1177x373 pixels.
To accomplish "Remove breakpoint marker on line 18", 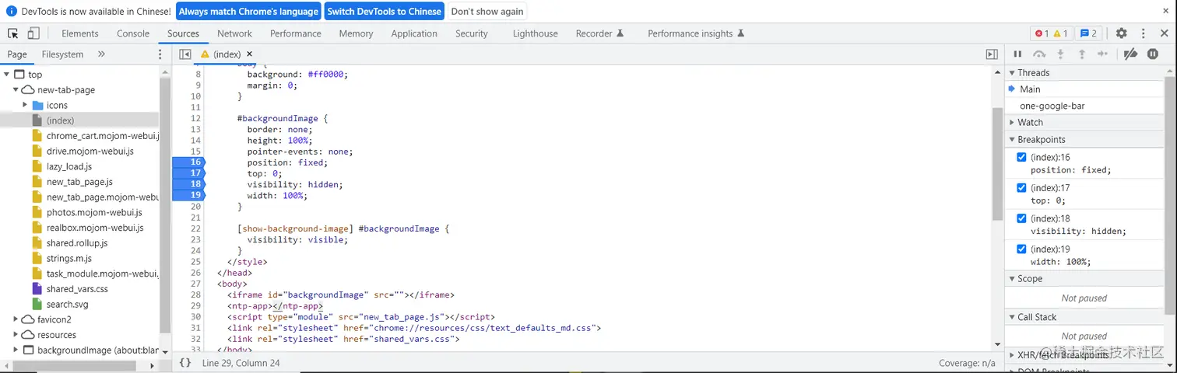I will point(188,184).
